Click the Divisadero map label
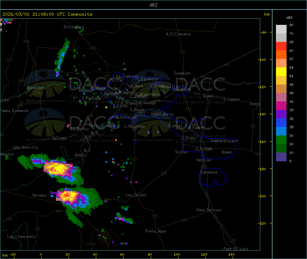This screenshot has height=259, width=307. pos(74,27)
